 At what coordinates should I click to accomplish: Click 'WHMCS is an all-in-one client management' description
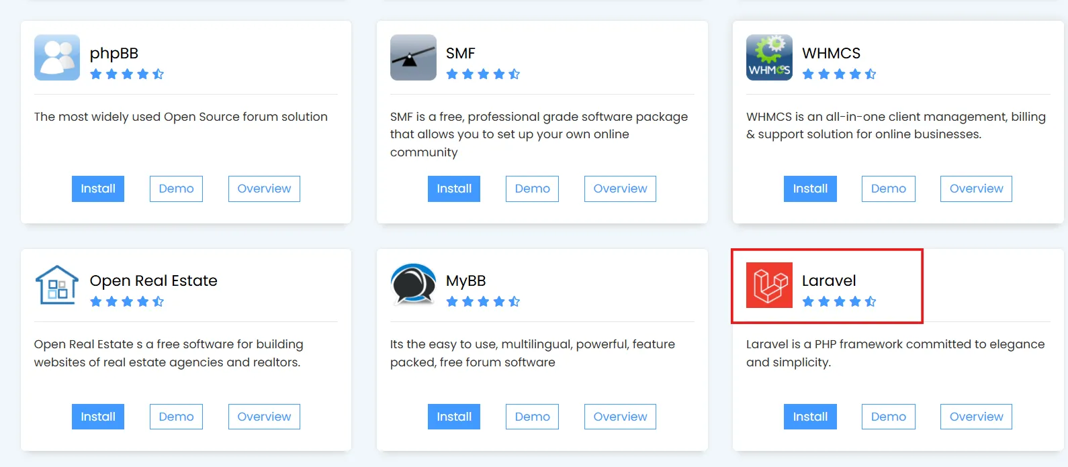click(896, 125)
